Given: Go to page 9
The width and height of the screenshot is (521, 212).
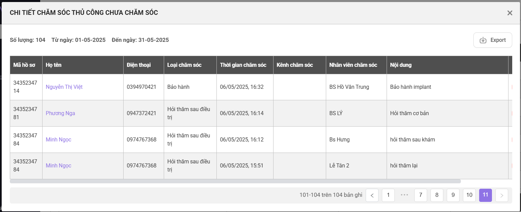Looking at the screenshot, I should (453, 195).
